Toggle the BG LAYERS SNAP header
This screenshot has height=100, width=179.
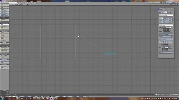click(x=166, y=15)
